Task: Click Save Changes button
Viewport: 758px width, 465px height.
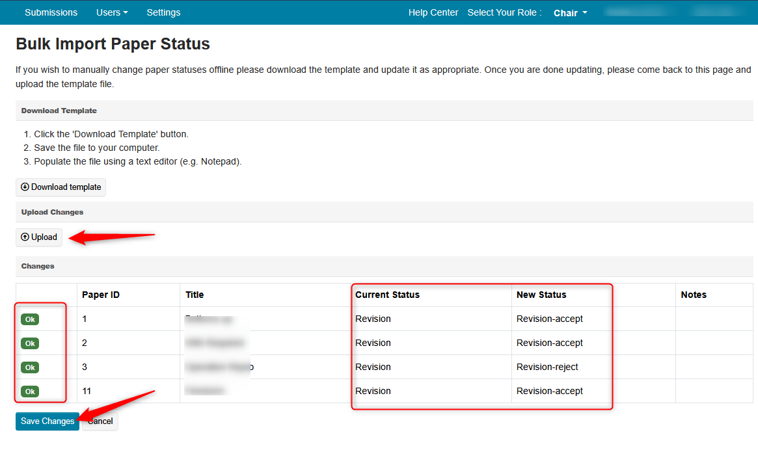Action: (47, 421)
